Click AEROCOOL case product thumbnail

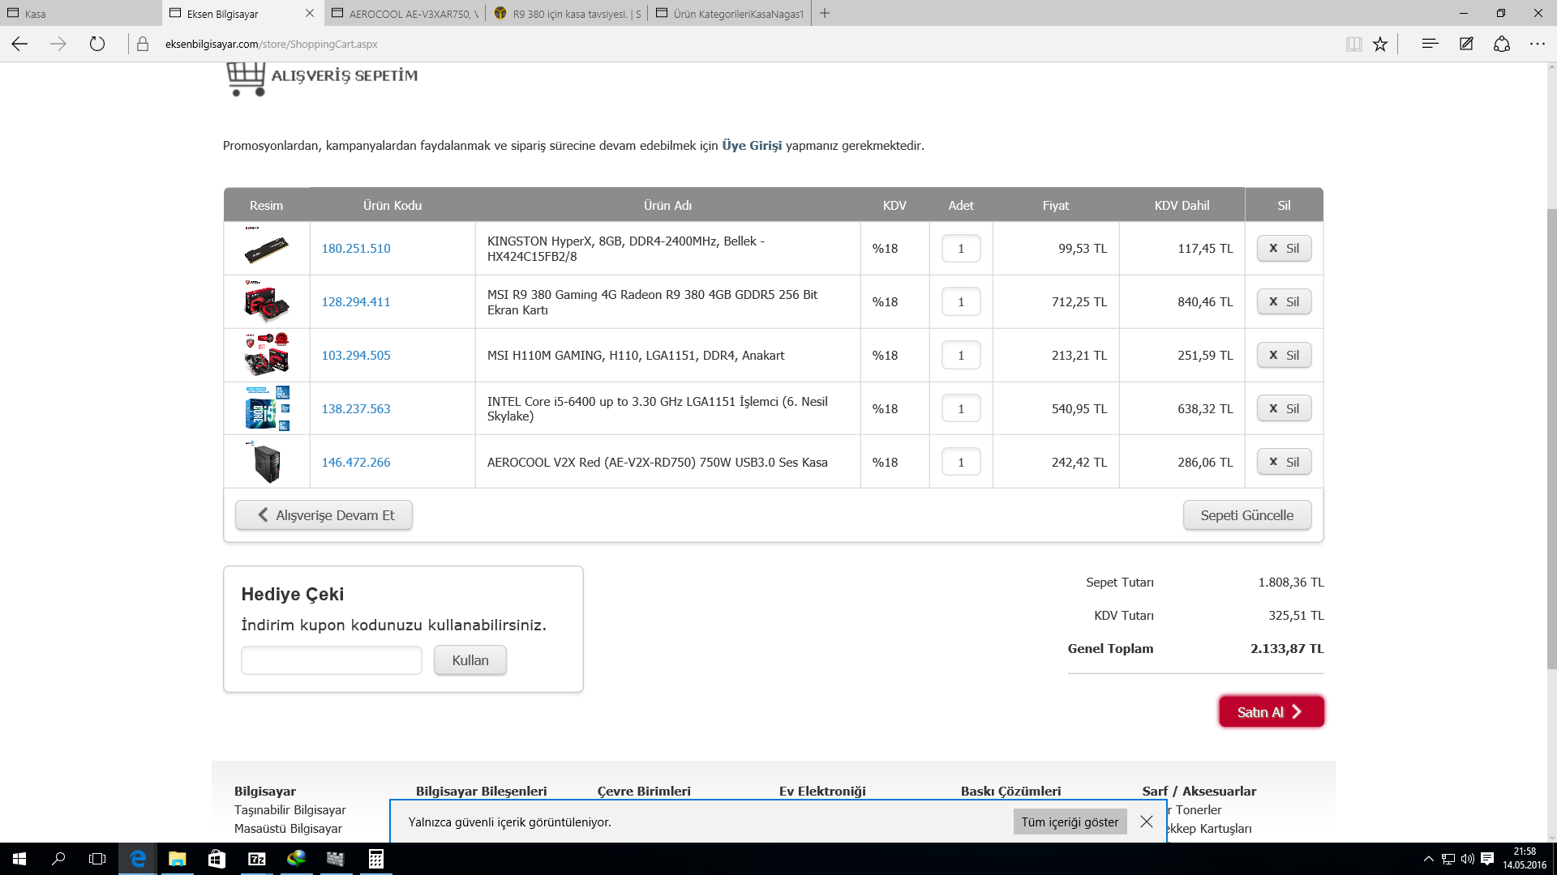pyautogui.click(x=267, y=463)
